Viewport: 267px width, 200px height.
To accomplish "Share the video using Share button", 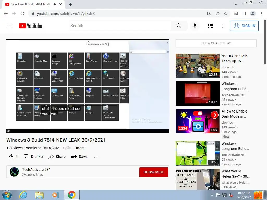I will tap(57, 157).
